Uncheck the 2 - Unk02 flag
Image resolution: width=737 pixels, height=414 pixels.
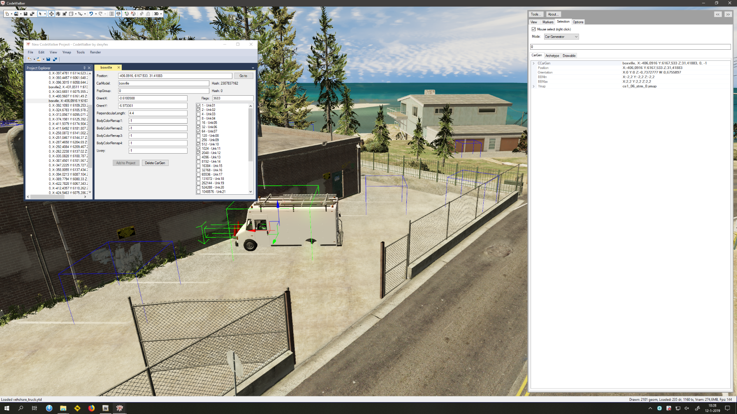199,110
